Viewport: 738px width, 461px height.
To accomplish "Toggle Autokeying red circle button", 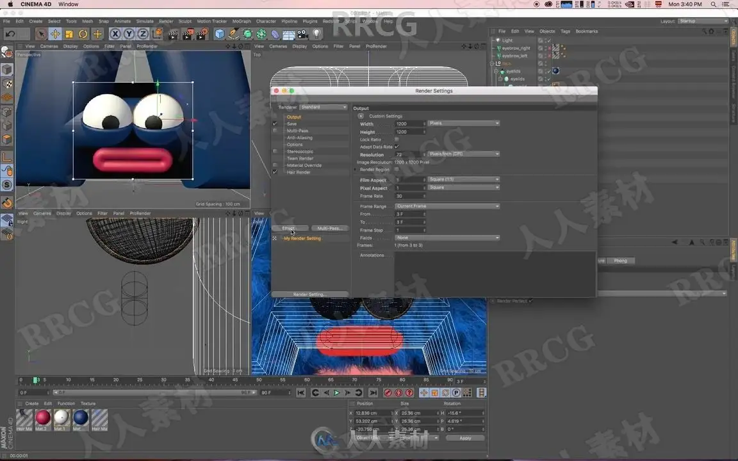I will tap(398, 392).
